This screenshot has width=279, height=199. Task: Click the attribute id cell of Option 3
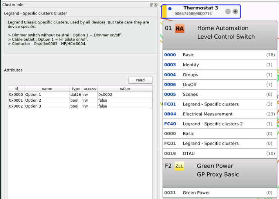click(16, 106)
